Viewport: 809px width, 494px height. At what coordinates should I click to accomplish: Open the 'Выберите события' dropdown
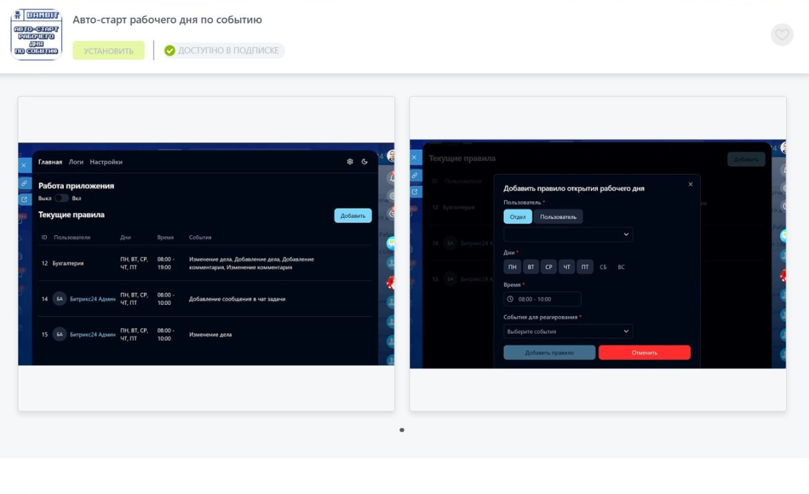(568, 331)
